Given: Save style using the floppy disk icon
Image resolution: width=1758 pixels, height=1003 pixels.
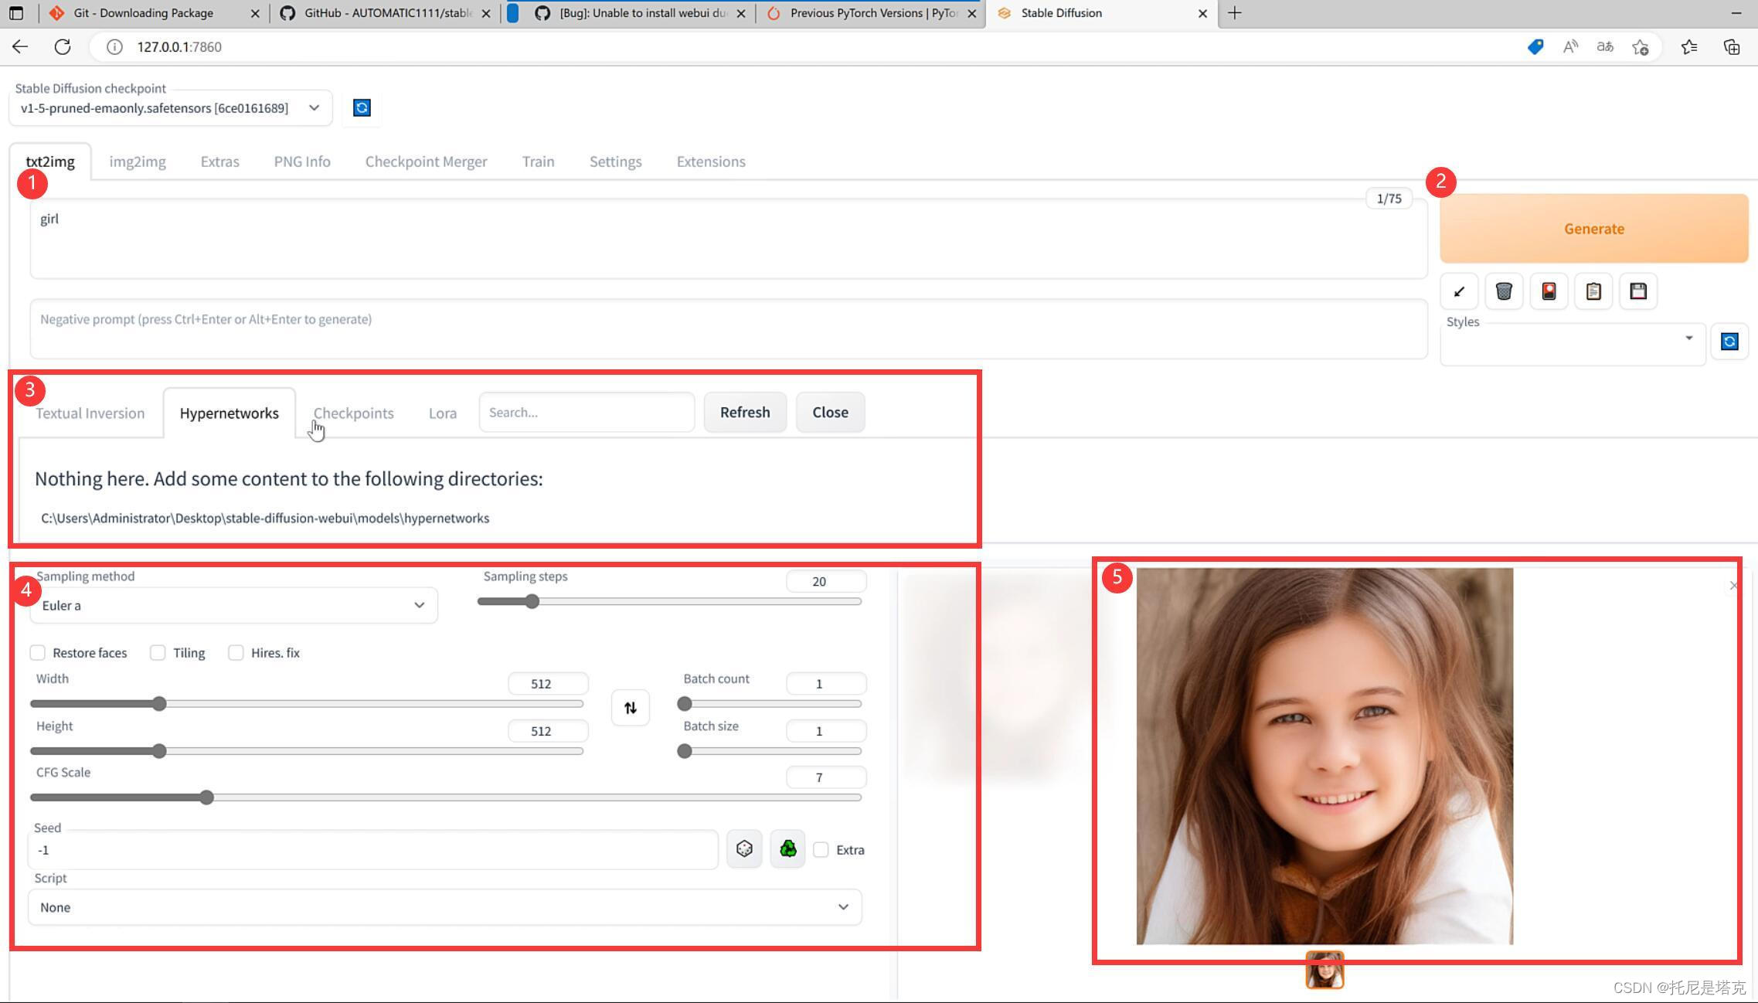Looking at the screenshot, I should pyautogui.click(x=1638, y=291).
